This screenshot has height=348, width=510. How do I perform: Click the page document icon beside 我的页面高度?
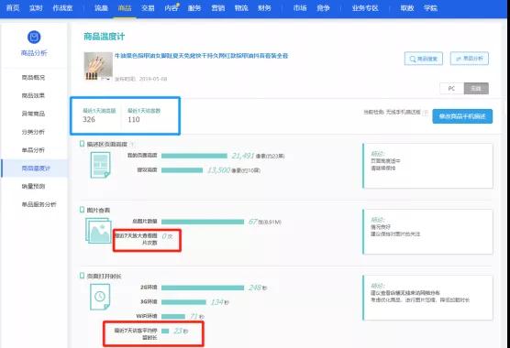(x=100, y=165)
